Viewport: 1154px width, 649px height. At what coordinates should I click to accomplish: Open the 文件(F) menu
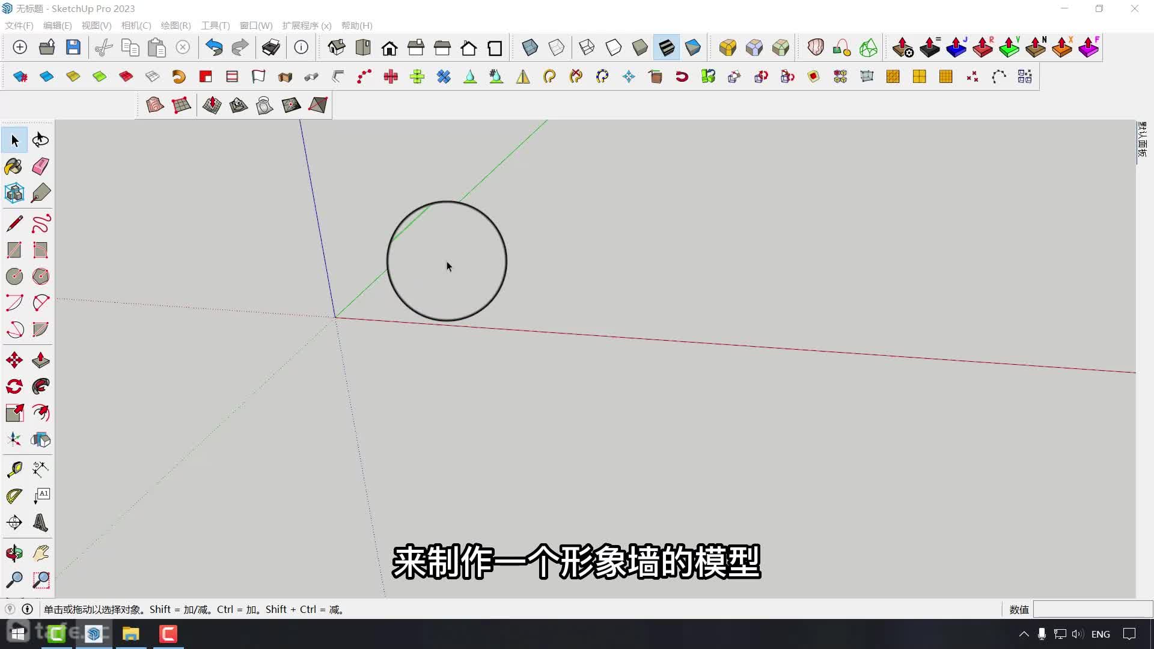19,25
